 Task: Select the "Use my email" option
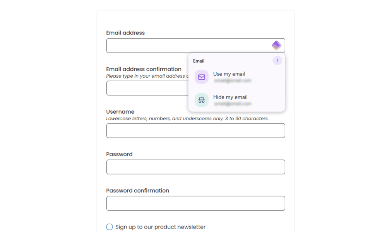(229, 74)
